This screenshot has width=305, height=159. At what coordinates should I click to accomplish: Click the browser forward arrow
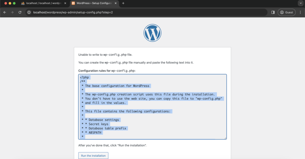[12, 12]
